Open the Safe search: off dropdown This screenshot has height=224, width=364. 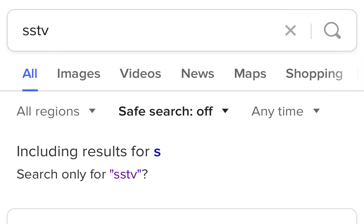(x=173, y=111)
